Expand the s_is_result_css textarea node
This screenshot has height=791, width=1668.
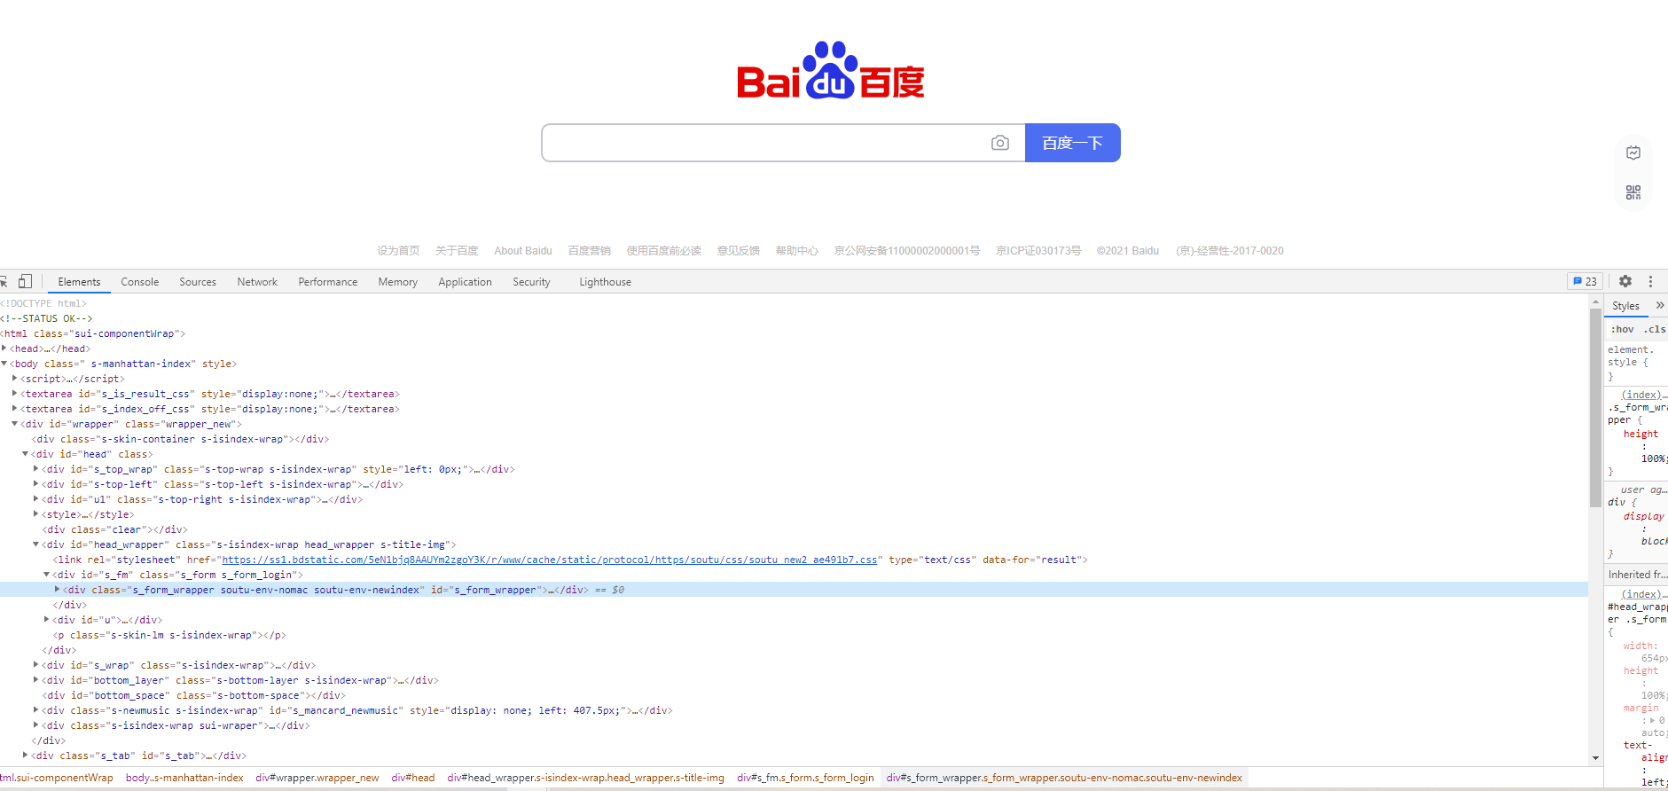click(x=15, y=394)
